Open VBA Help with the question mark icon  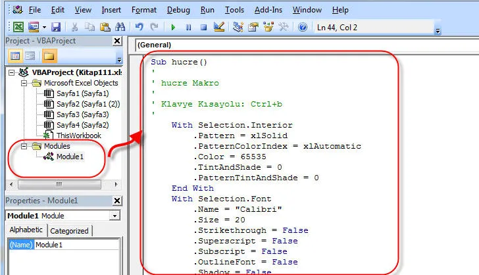[x=302, y=28]
